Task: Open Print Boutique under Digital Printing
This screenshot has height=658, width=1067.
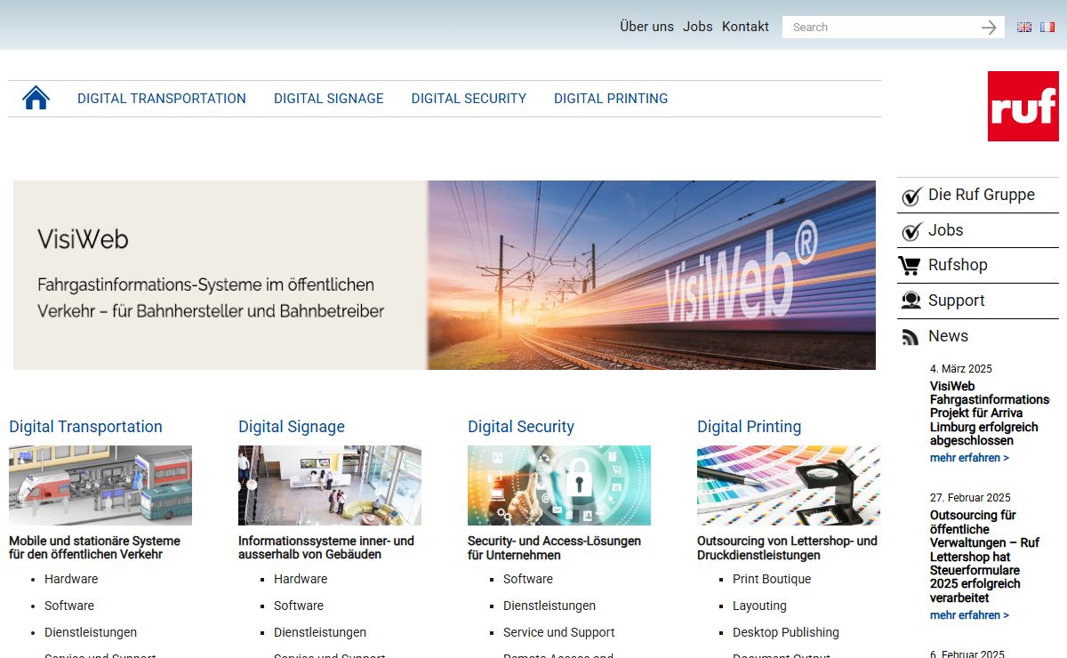Action: (x=772, y=579)
